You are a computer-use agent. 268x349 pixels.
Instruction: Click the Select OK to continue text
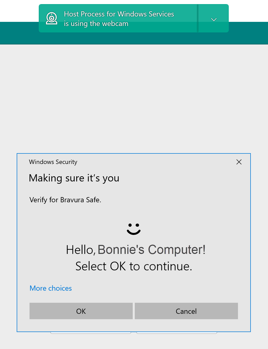click(133, 266)
